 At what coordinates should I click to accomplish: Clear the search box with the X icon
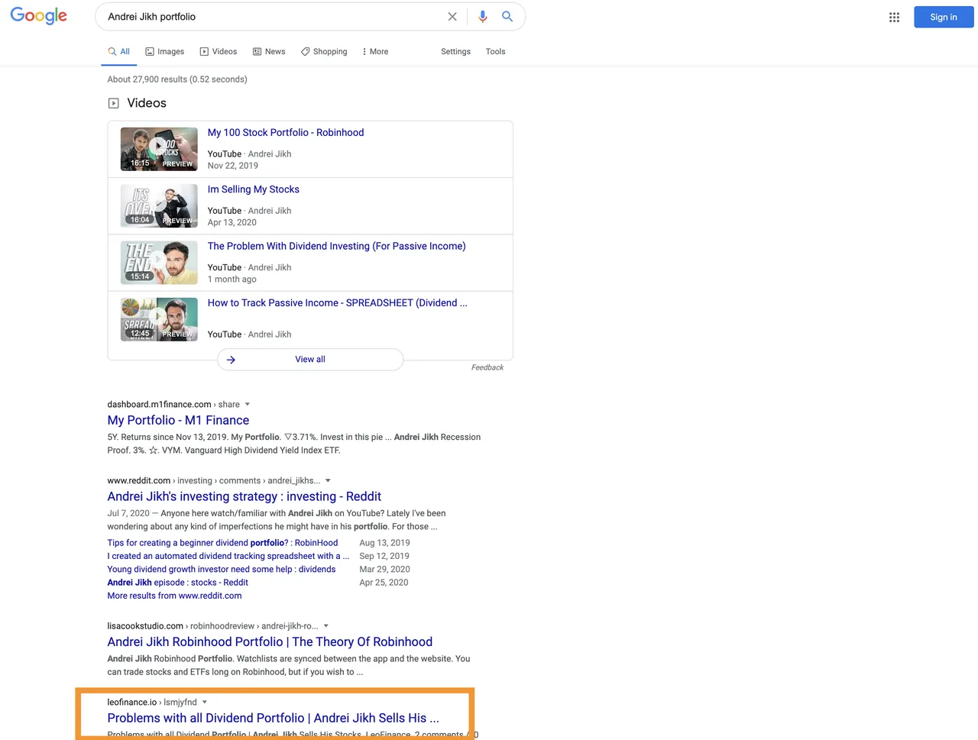[x=452, y=16]
